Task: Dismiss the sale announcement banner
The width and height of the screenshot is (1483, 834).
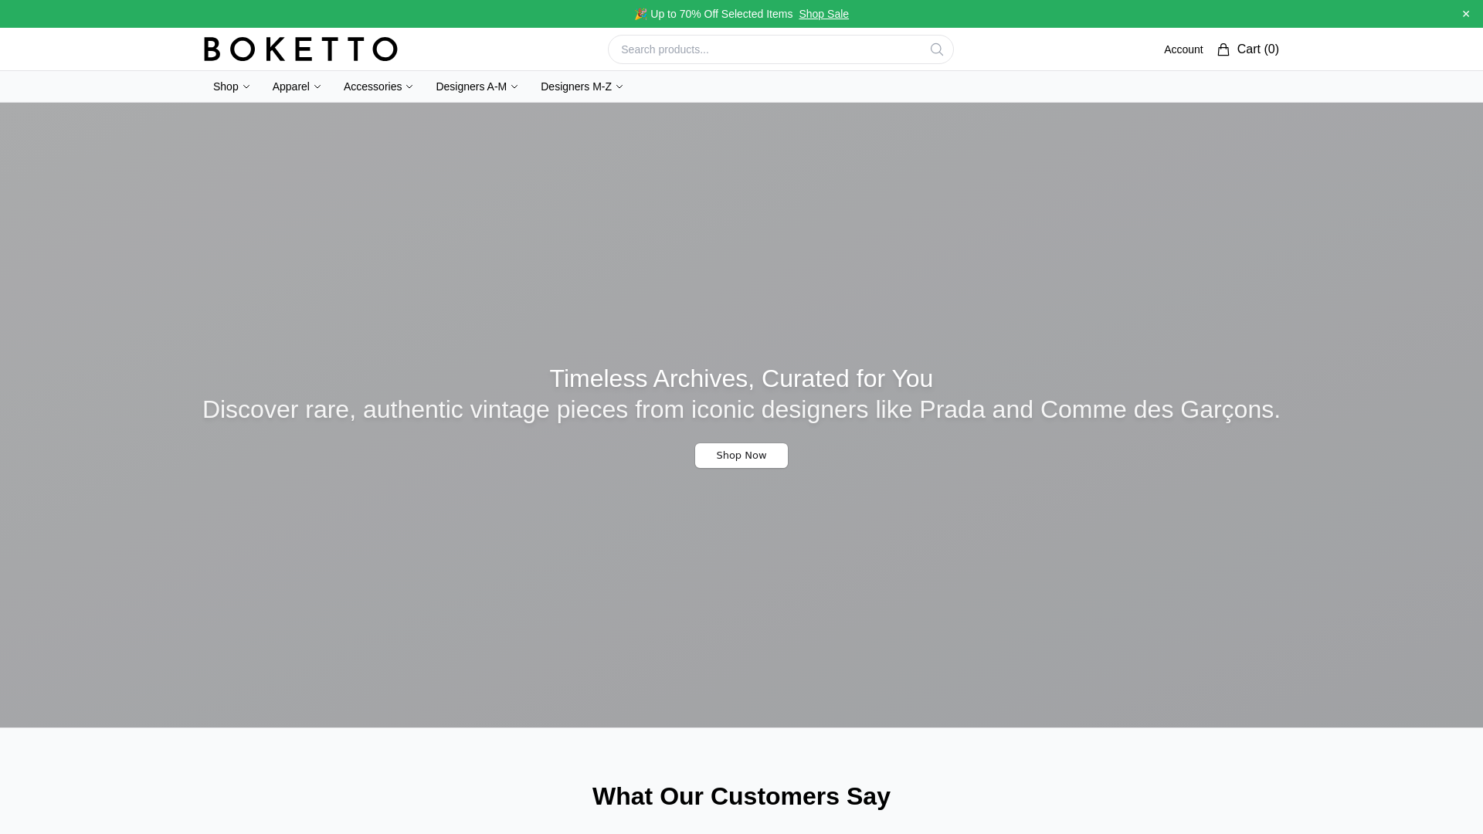Action: (1465, 14)
